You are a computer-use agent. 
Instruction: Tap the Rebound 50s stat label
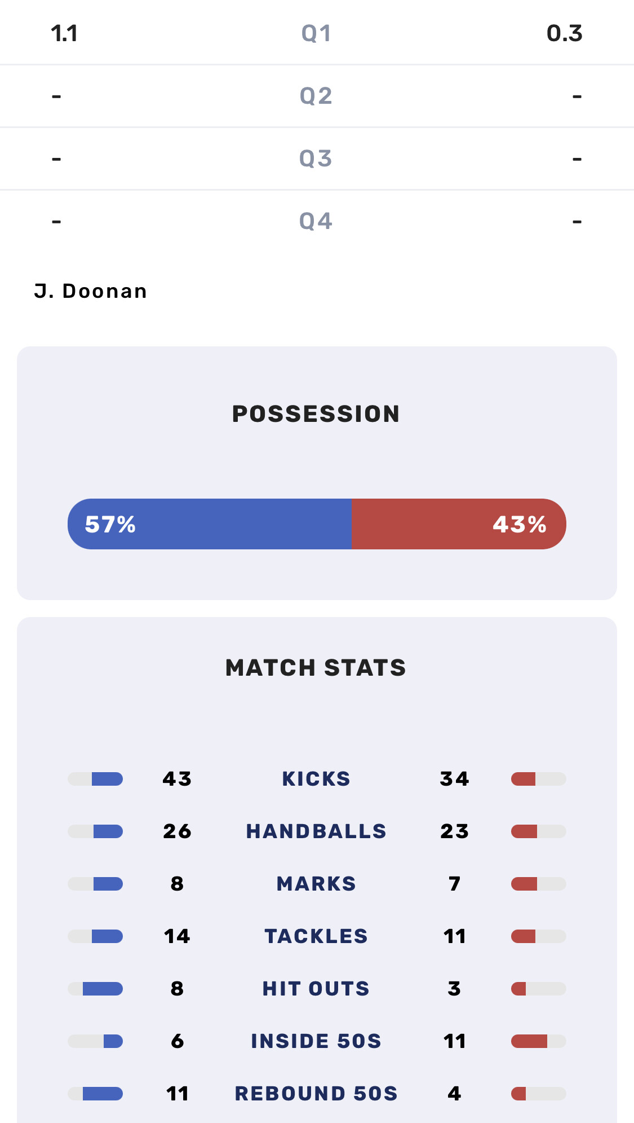pos(316,1094)
